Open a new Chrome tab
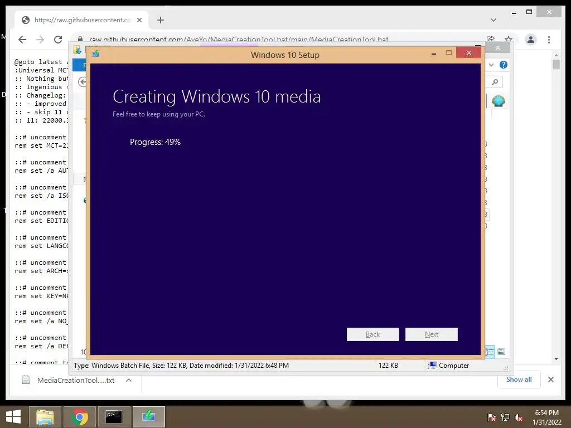Screen dimensions: 571x428 161,20
